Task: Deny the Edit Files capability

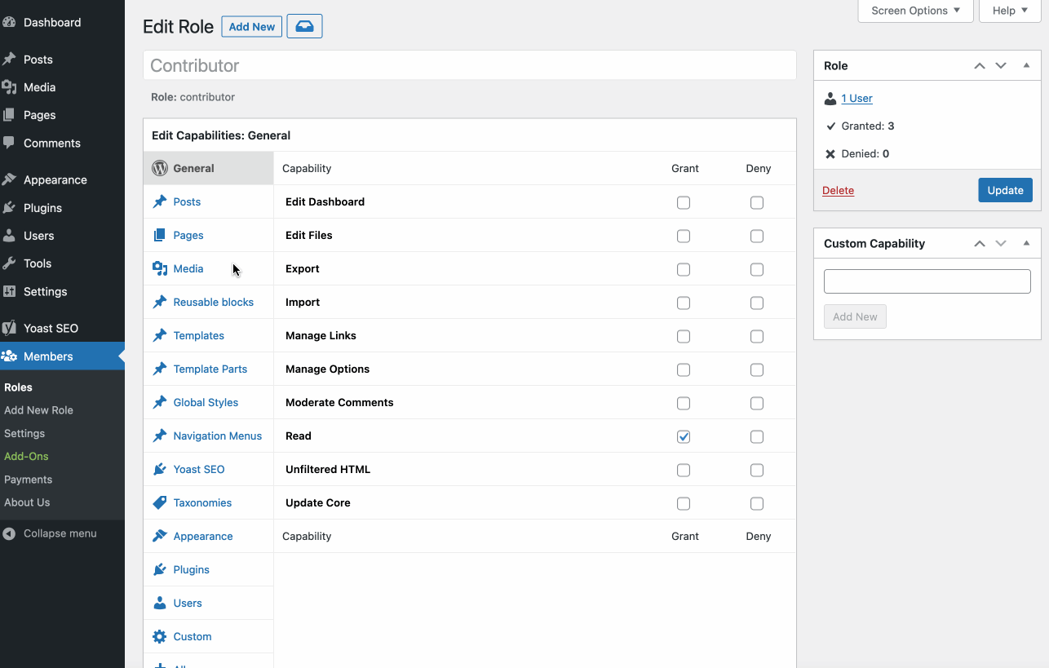Action: click(x=757, y=236)
